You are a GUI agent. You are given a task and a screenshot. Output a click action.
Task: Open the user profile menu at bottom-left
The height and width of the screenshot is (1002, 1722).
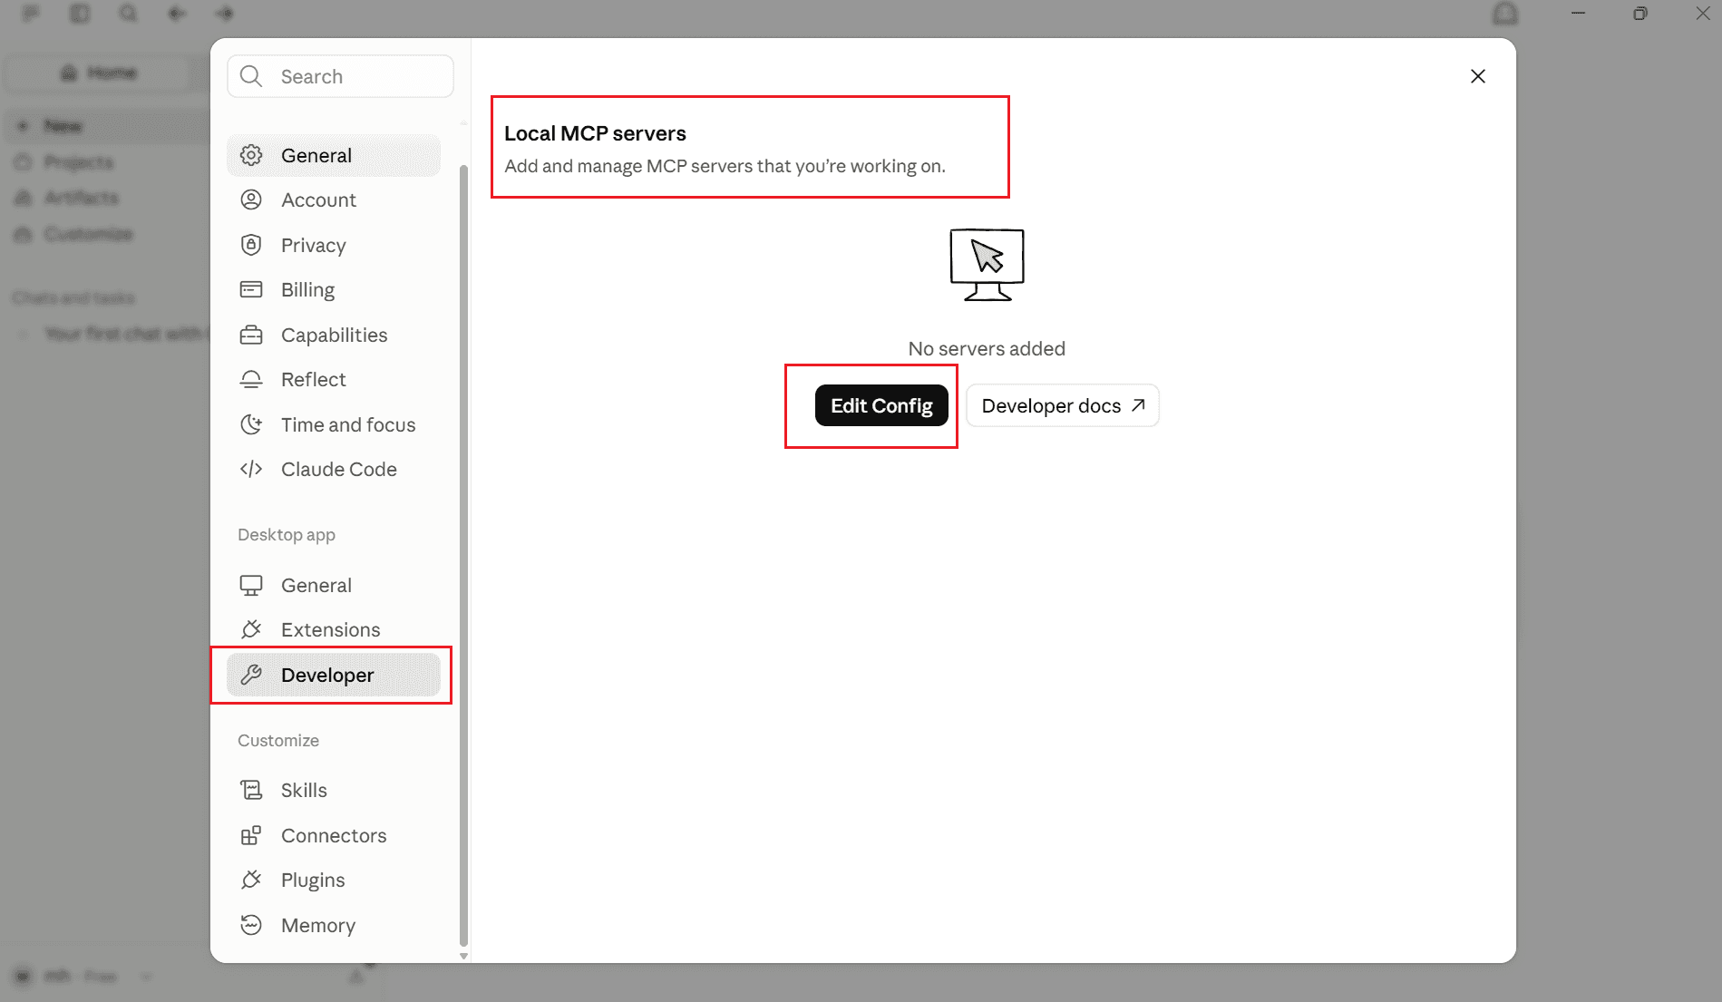[x=82, y=976]
